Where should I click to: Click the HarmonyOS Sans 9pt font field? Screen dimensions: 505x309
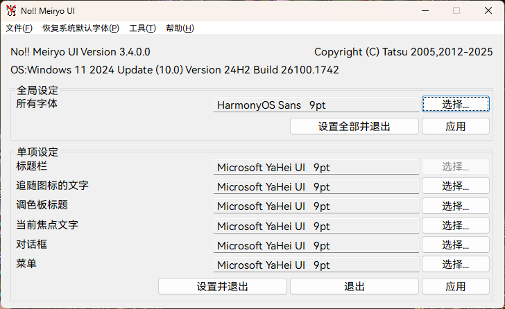(x=316, y=105)
